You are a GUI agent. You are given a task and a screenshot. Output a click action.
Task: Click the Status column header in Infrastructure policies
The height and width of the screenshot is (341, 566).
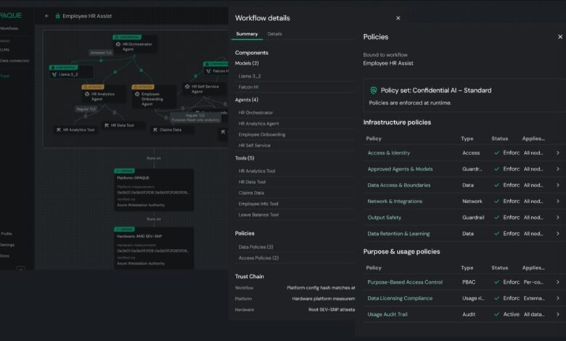[x=499, y=139]
